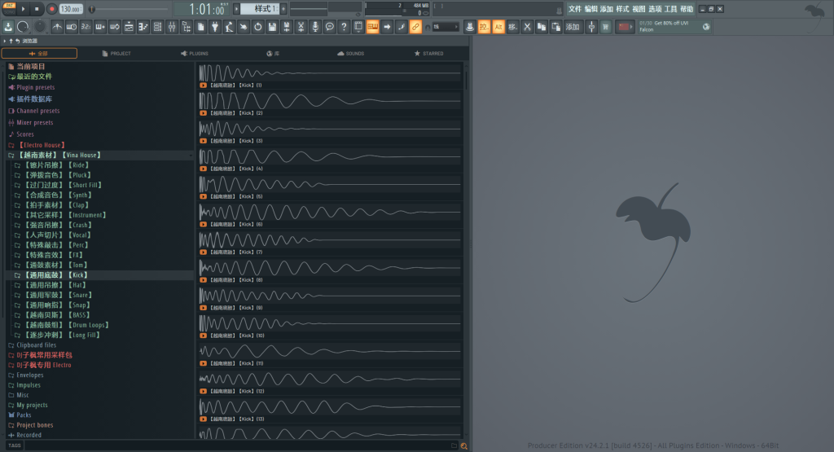The image size is (834, 452).
Task: Open the shopping cart store icon
Action: 605,27
